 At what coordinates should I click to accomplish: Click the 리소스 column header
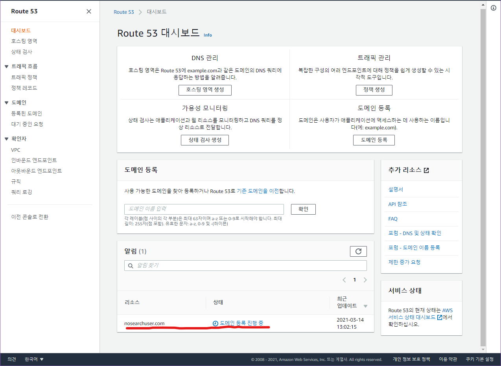pyautogui.click(x=132, y=302)
